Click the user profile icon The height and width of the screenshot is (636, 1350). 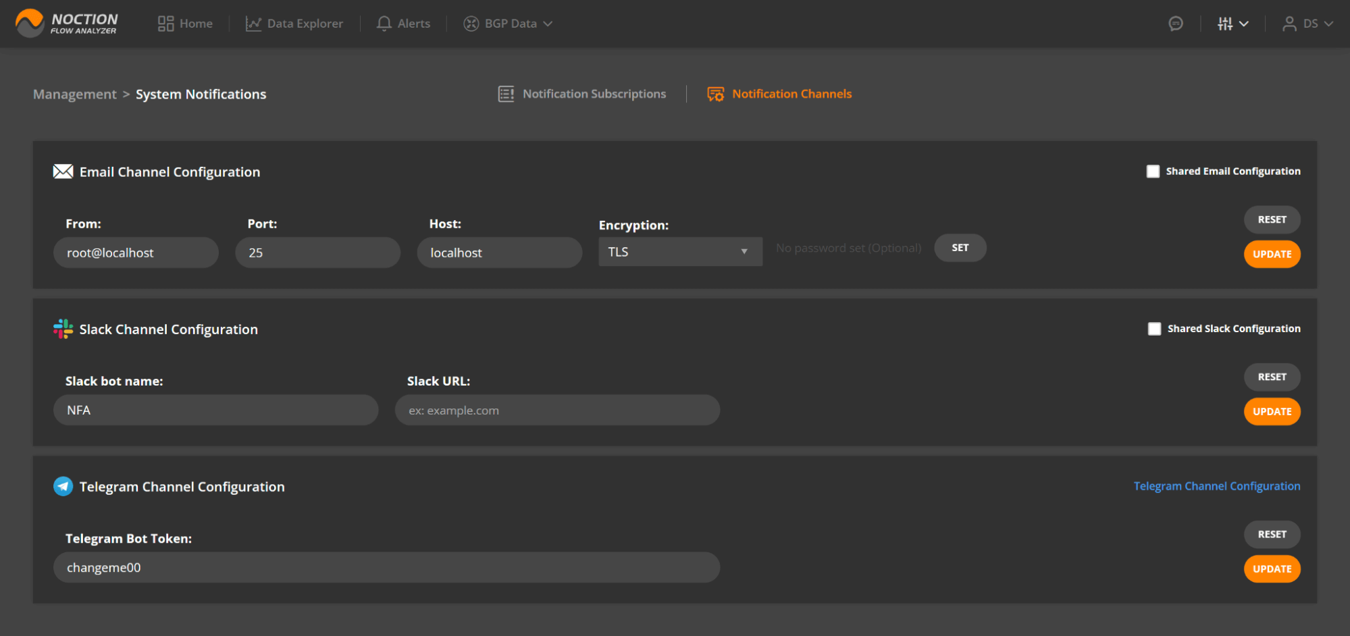(1289, 24)
